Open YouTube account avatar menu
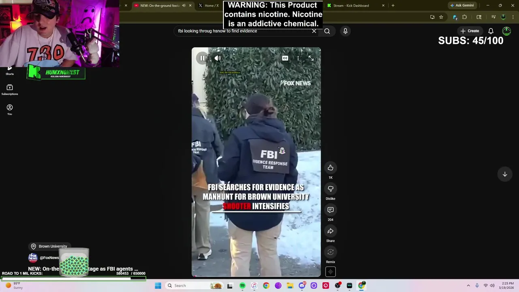The width and height of the screenshot is (519, 292). 506,31
